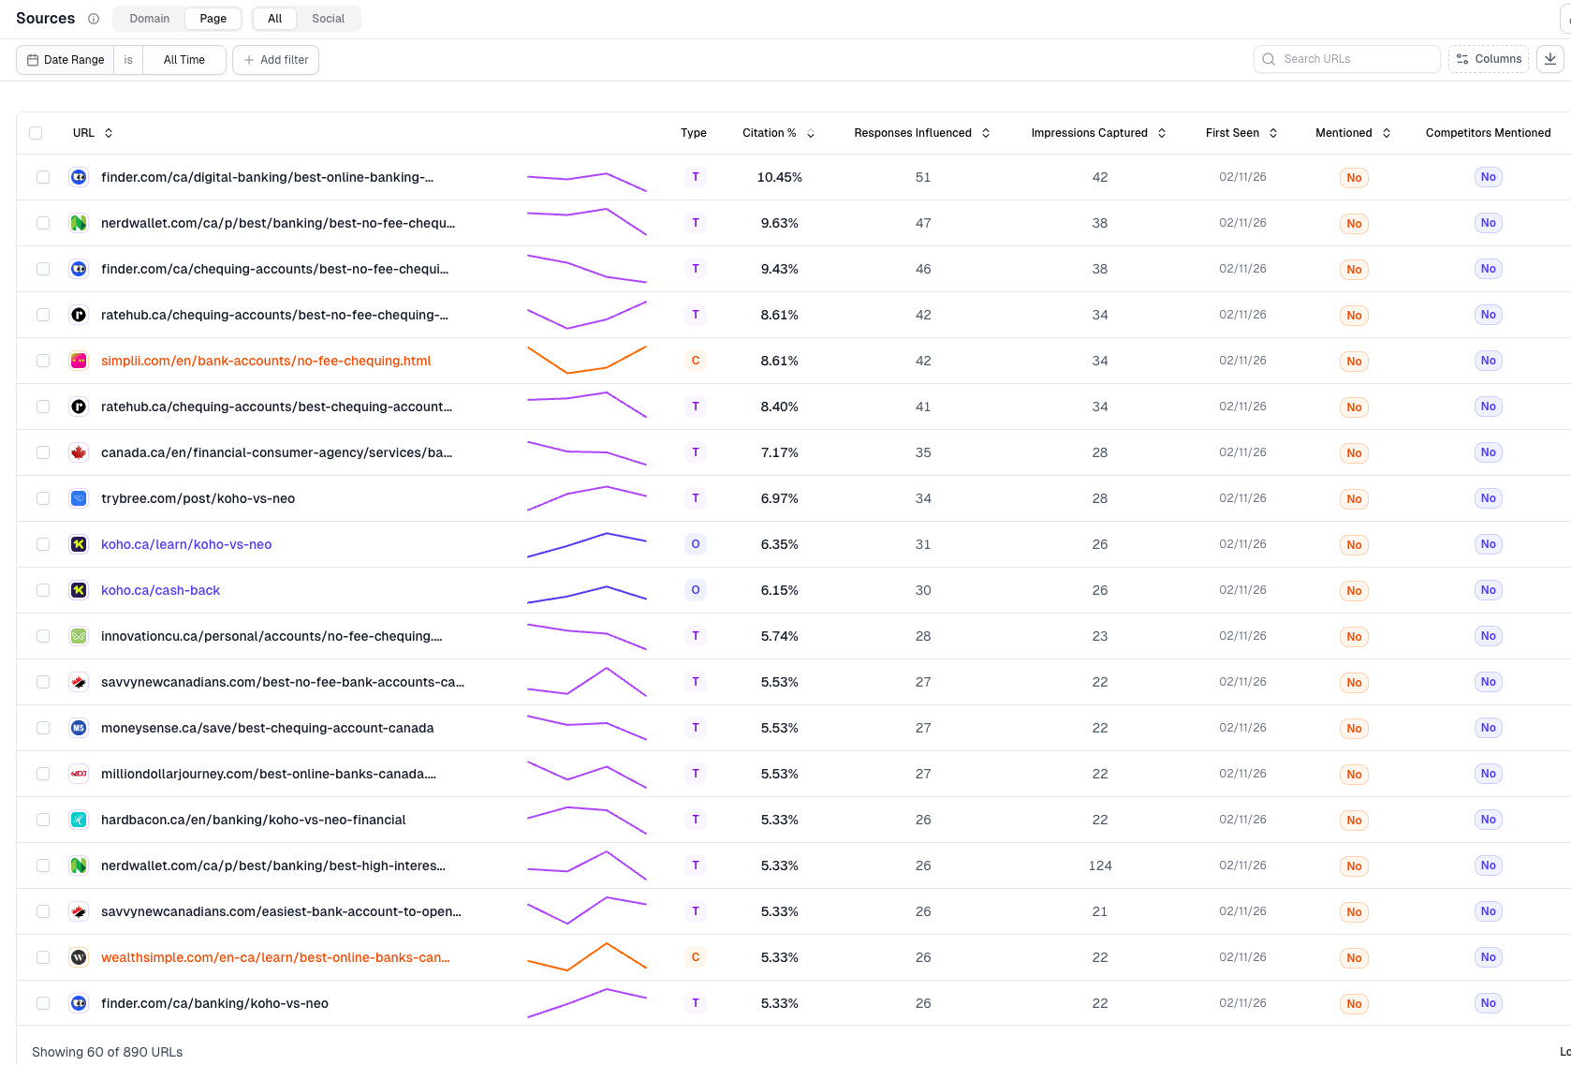Click the info icon next to Sources
The width and height of the screenshot is (1571, 1065).
coord(93,18)
